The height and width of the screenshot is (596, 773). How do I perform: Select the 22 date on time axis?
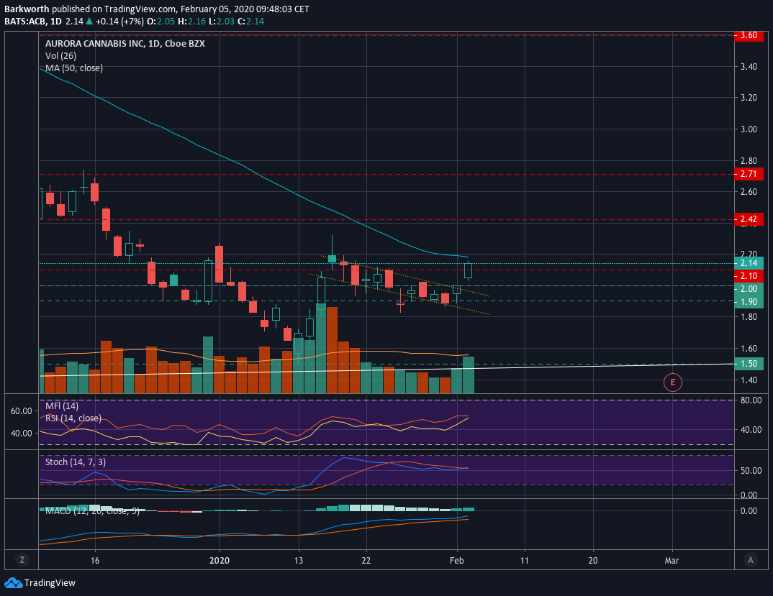(x=366, y=561)
